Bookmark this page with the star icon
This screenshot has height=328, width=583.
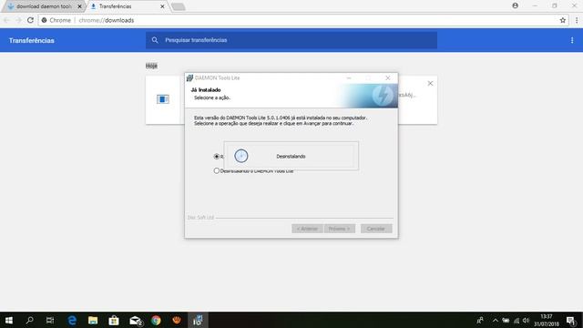pos(563,20)
